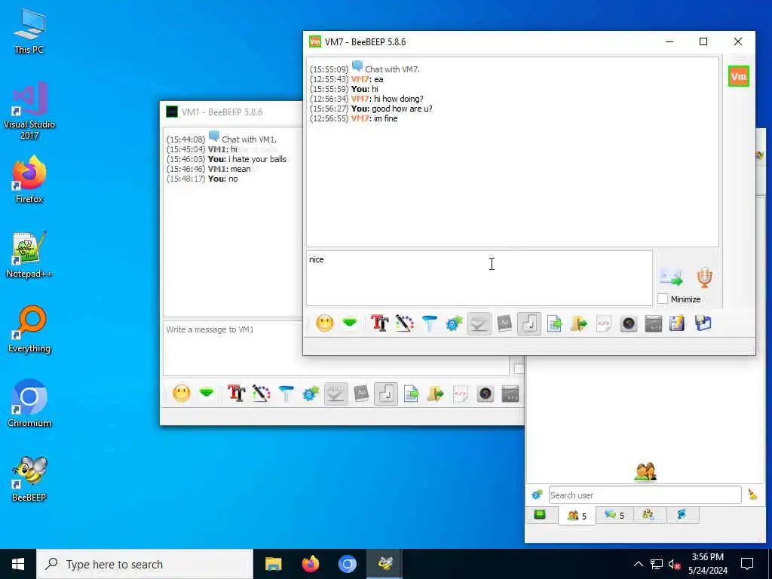This screenshot has height=579, width=772.
Task: Click the filter funnel icon in VM1 toolbar
Action: [x=286, y=394]
